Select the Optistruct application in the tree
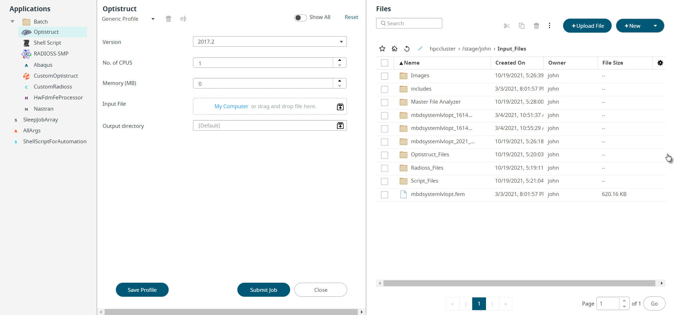This screenshot has width=674, height=315. pyautogui.click(x=53, y=32)
